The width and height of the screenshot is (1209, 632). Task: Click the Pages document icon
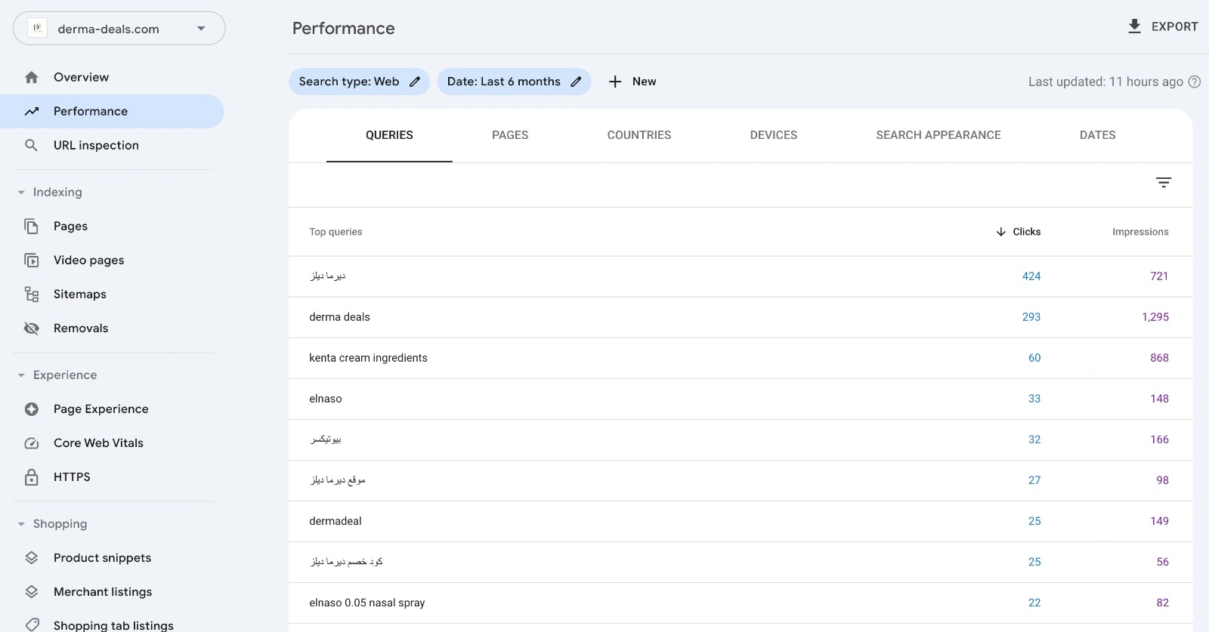click(x=31, y=226)
